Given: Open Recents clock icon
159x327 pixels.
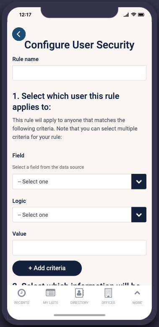Looking at the screenshot, I should 22,293.
